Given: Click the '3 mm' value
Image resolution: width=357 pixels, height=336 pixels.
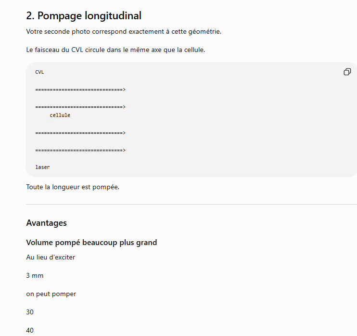Looking at the screenshot, I should click(x=35, y=276).
